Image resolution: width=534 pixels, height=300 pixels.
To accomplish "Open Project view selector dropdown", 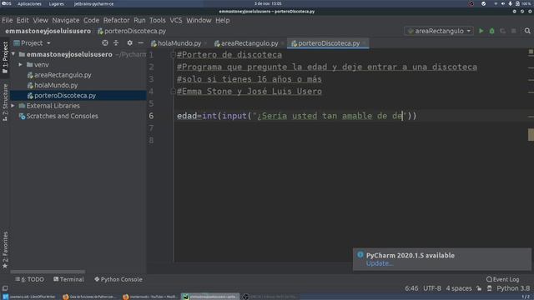I will pos(32,42).
